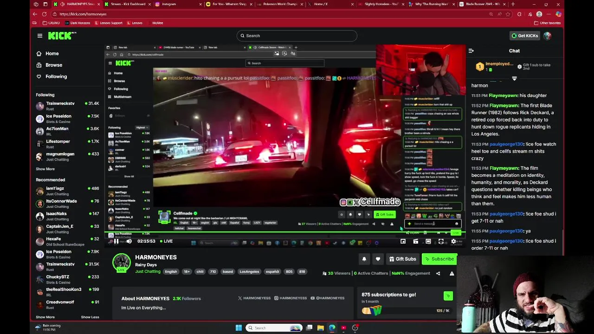Click the subscription goal green button
Screen dimensions: 594x334
pyautogui.click(x=448, y=295)
